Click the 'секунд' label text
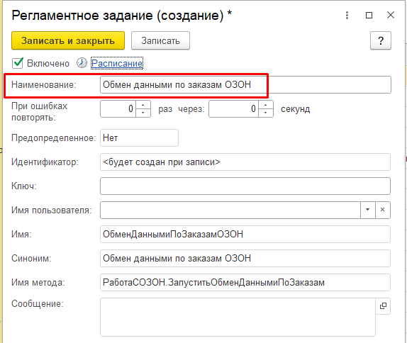Screen dimensions: 407x343 (296, 109)
